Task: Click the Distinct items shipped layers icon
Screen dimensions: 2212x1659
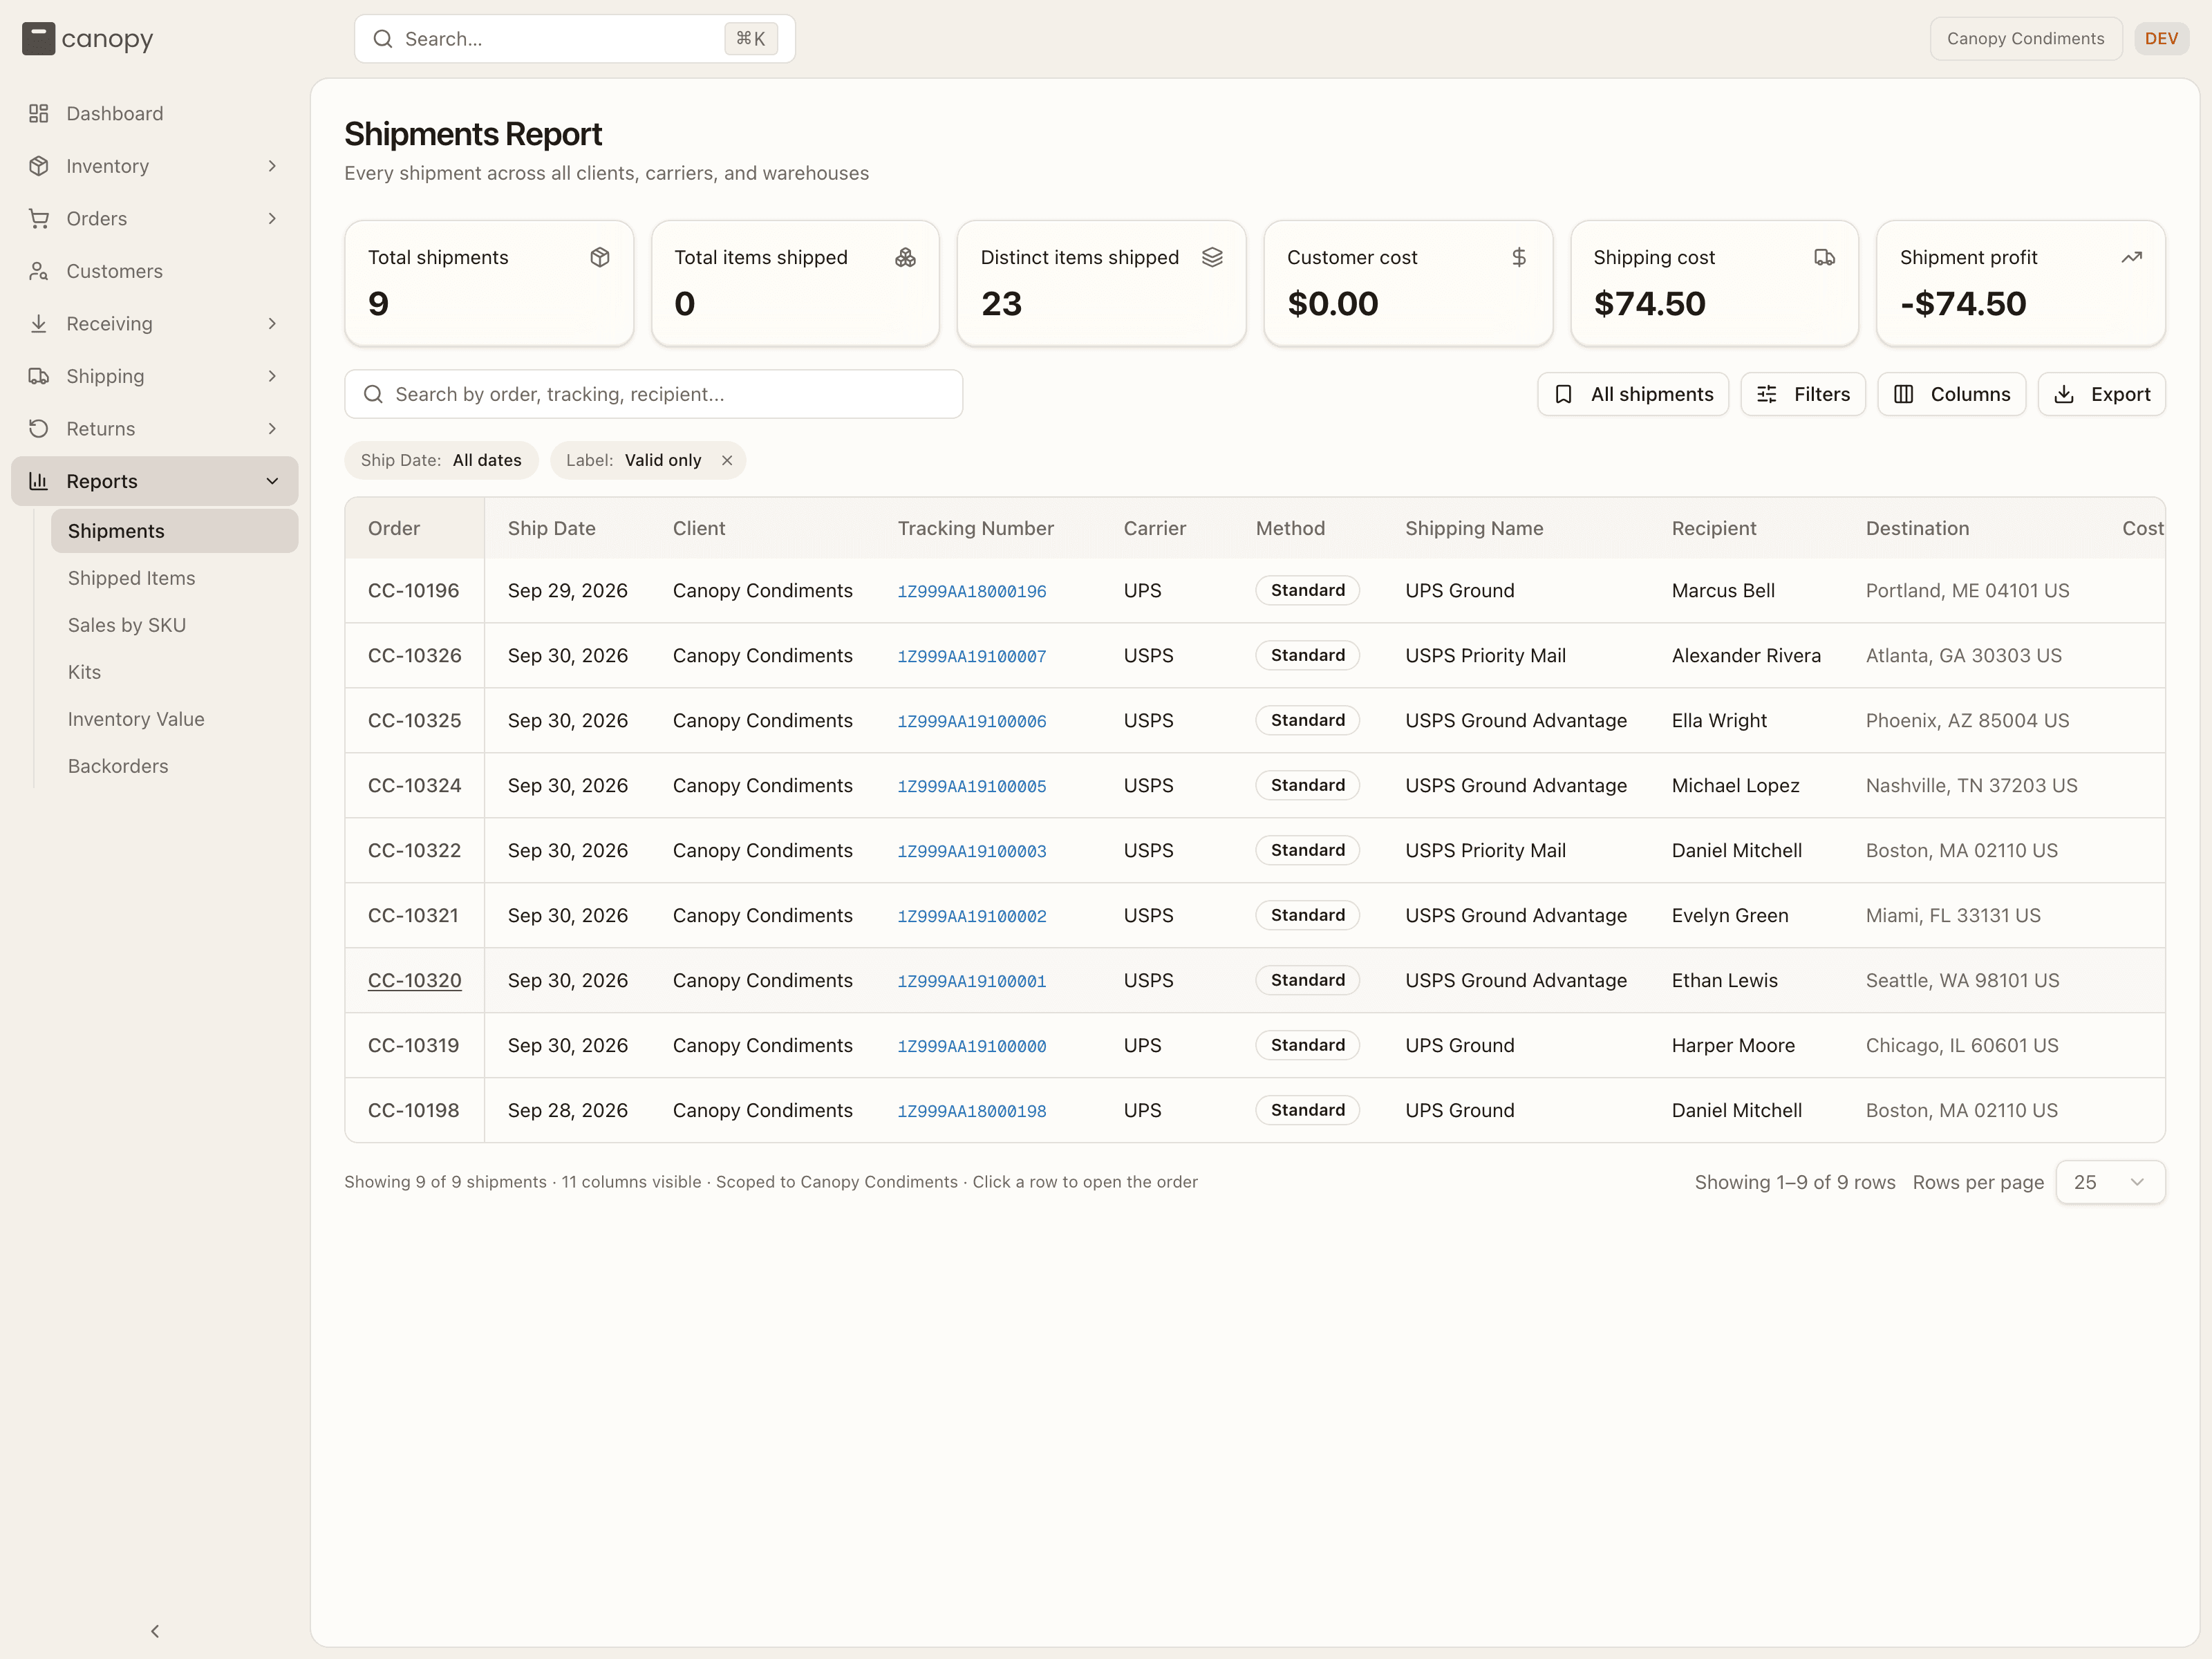Action: click(1212, 257)
